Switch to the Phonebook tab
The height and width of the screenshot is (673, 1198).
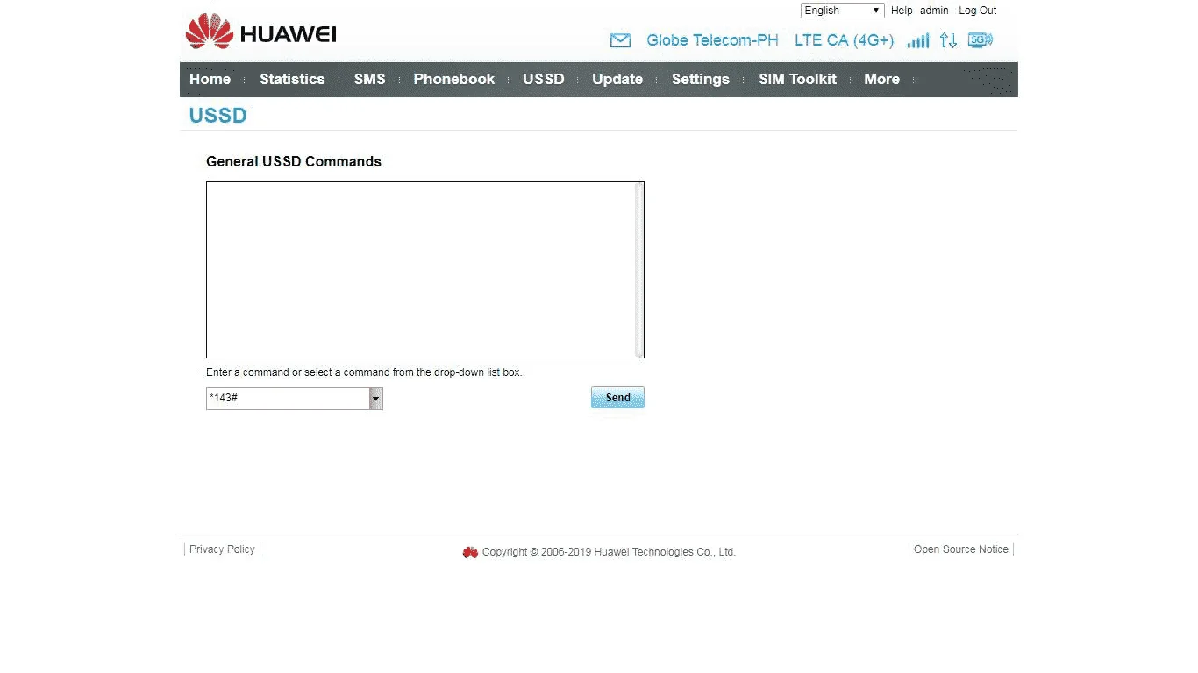click(454, 79)
